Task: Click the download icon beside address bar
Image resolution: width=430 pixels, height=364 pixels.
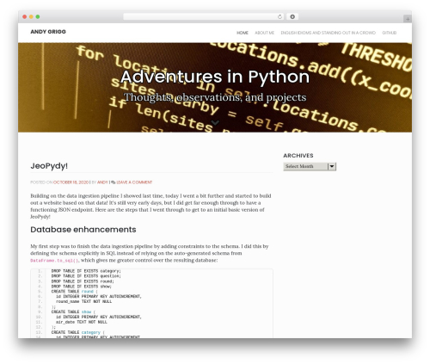Action: [x=292, y=16]
